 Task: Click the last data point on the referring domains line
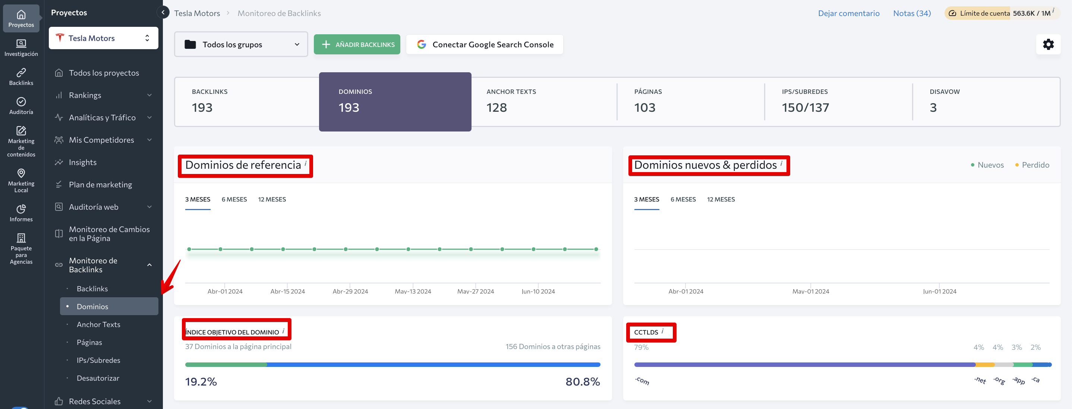[x=596, y=249]
